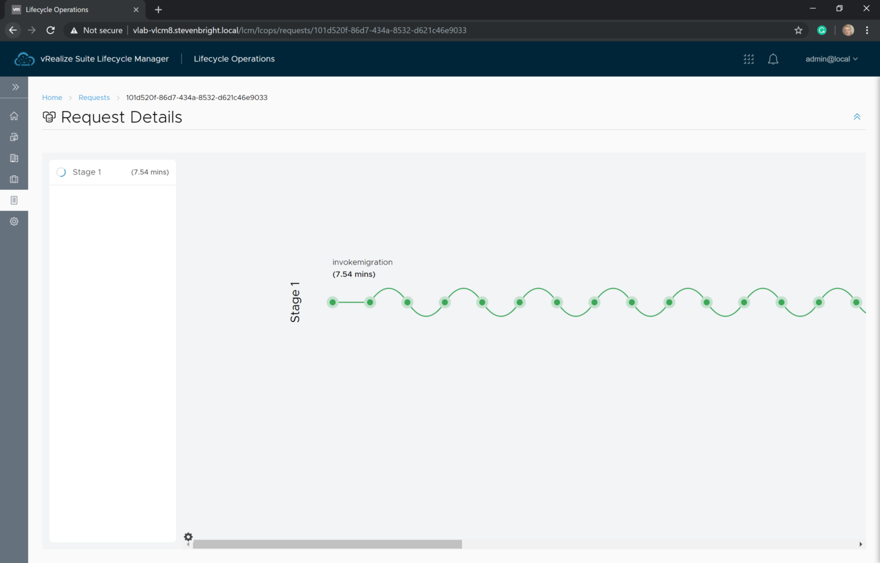
Task: Open the Requests sidebar icon
Action: pyautogui.click(x=14, y=200)
